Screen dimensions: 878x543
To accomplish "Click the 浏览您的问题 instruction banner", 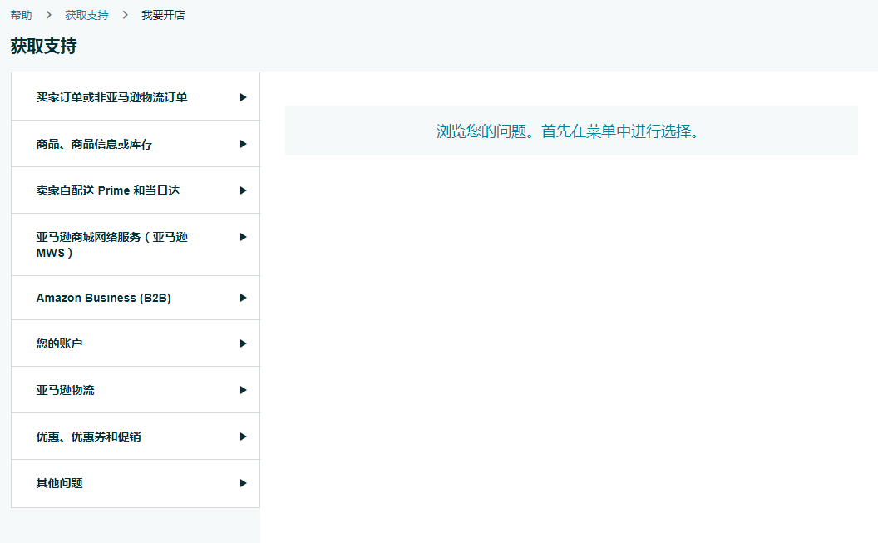I will tap(571, 131).
